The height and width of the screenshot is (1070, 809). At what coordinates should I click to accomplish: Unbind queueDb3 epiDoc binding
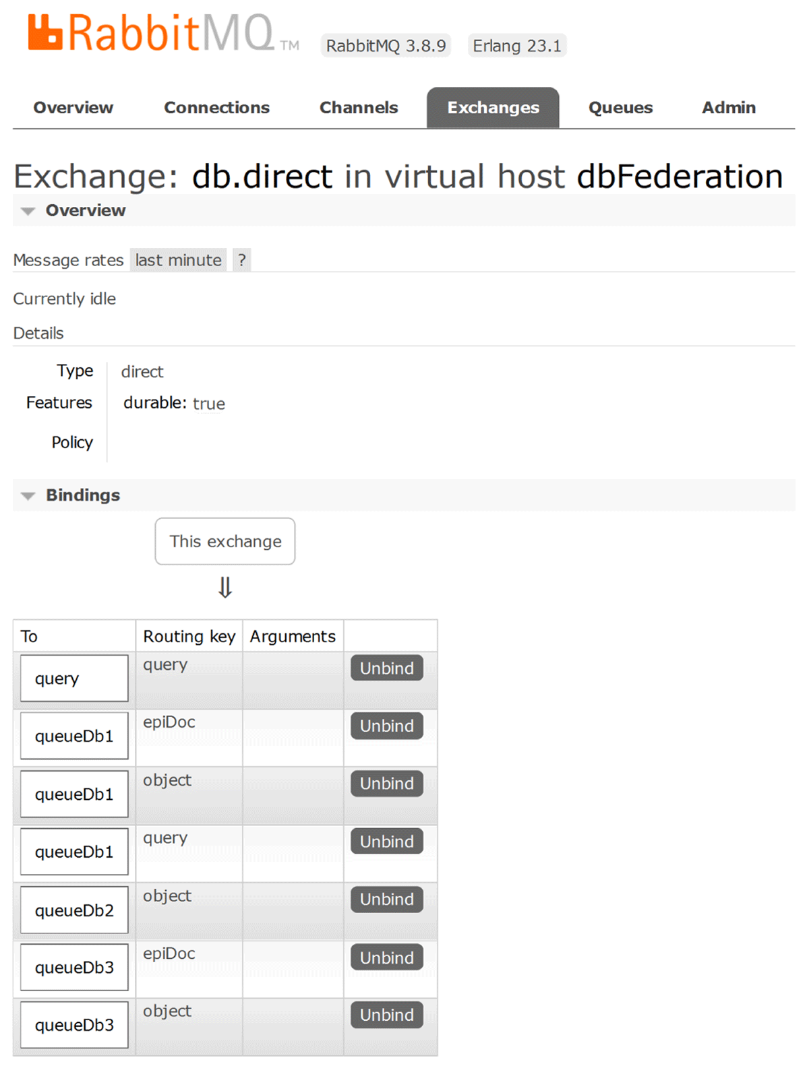(387, 957)
